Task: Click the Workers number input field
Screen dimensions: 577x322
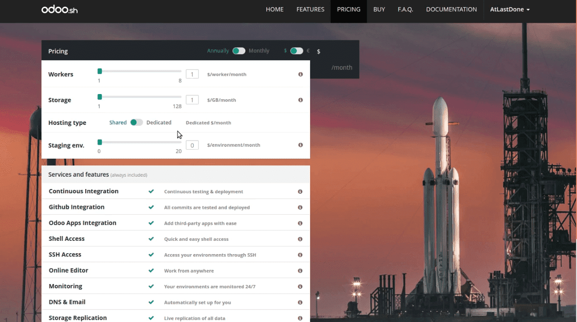Action: 192,74
